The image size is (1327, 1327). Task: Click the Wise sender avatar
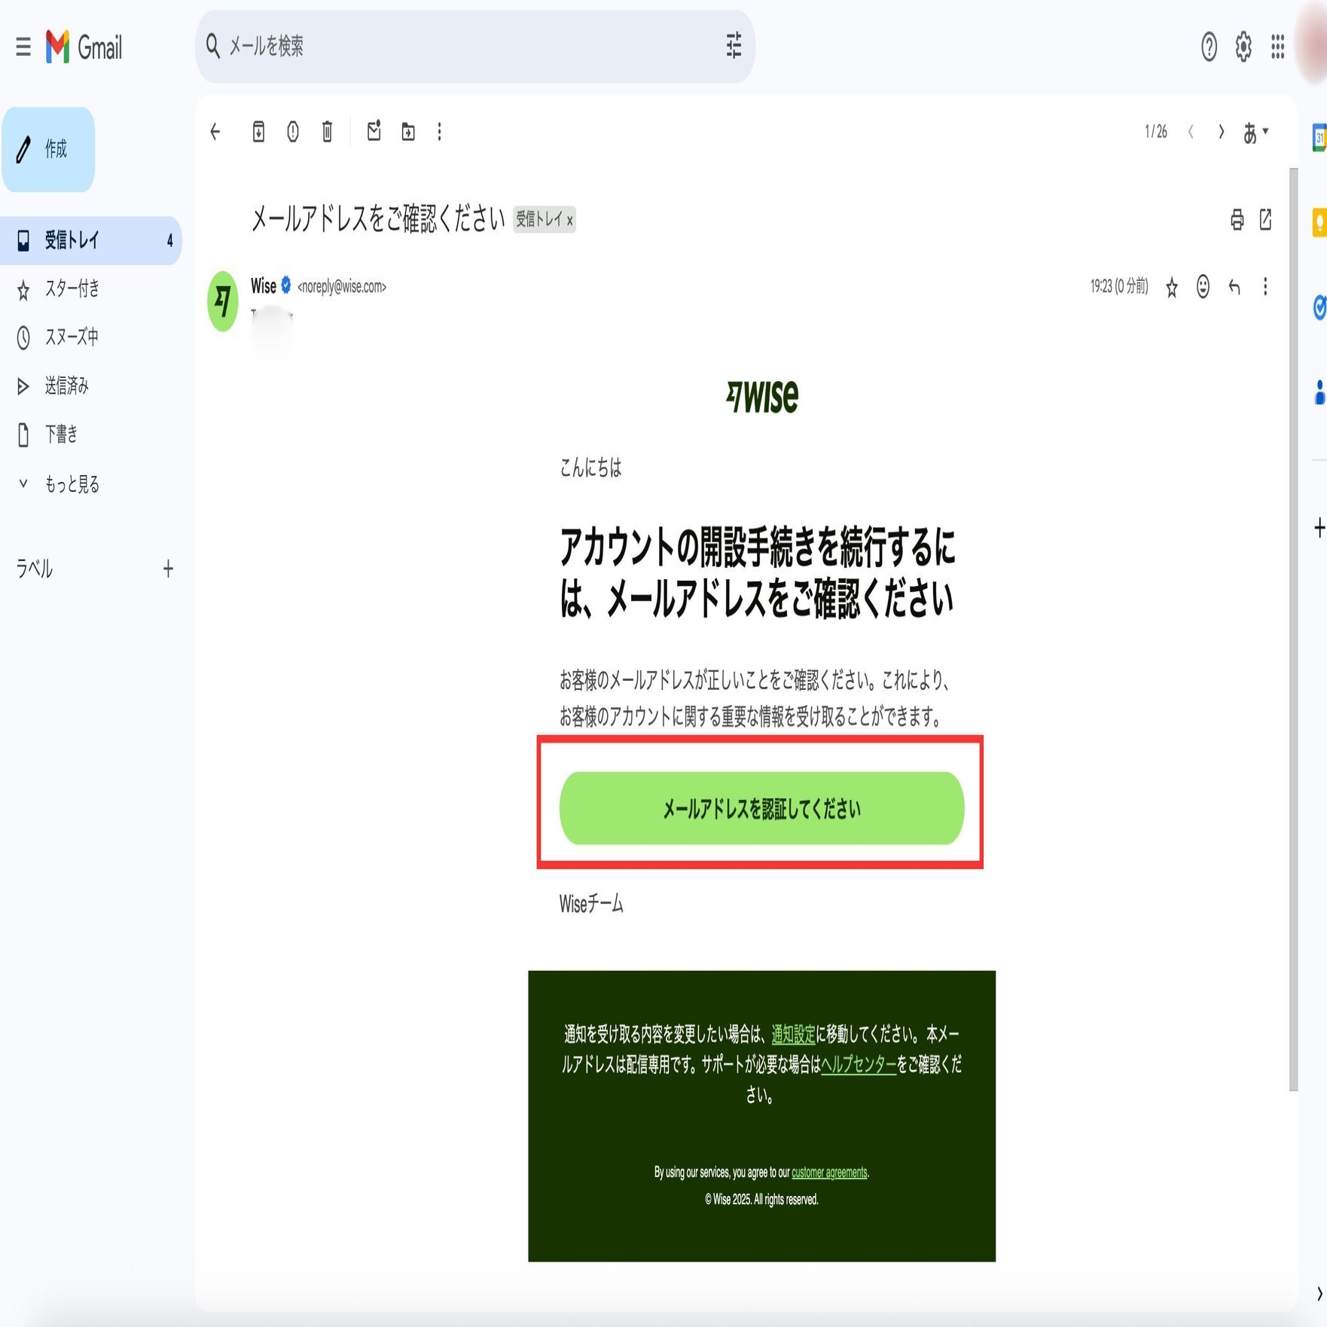coord(223,301)
